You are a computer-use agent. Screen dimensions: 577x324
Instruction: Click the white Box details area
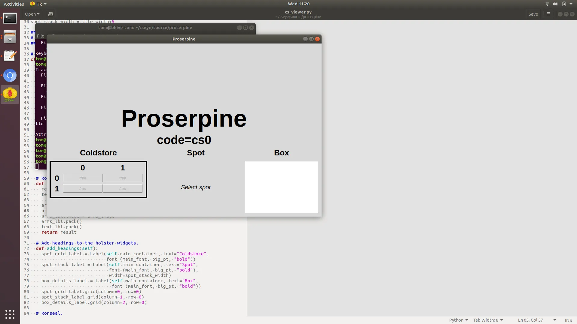coord(281,187)
